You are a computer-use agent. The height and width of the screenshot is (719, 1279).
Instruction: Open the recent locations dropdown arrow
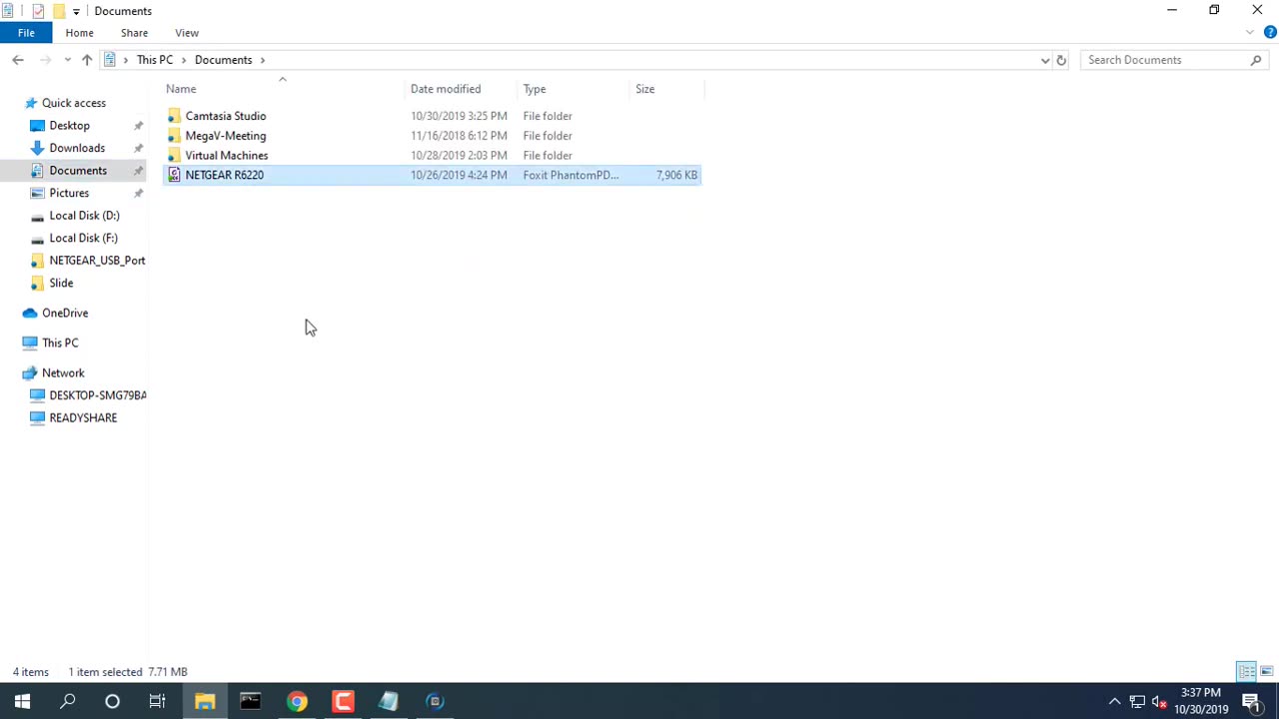tap(67, 60)
